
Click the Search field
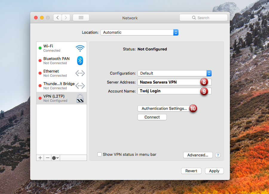[204, 18]
